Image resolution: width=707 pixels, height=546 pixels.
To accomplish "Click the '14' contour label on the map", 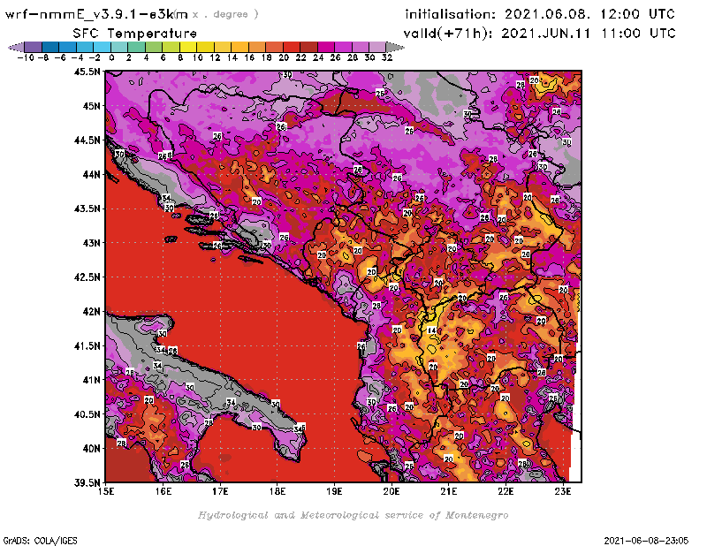I will pos(432,330).
